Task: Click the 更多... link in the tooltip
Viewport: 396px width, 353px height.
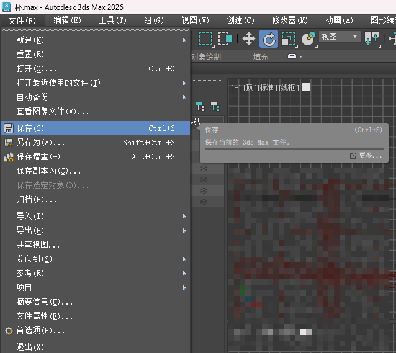Action: [x=366, y=156]
